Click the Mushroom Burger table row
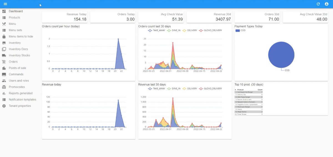333x157 pixels. click(x=249, y=107)
